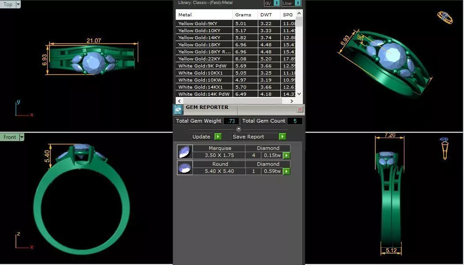
Task: Click the Update button
Action: pyautogui.click(x=203, y=137)
